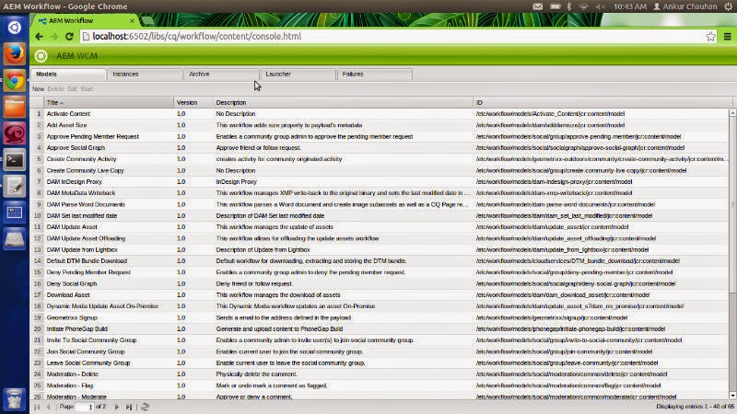Select the Download Asset row

point(380,295)
